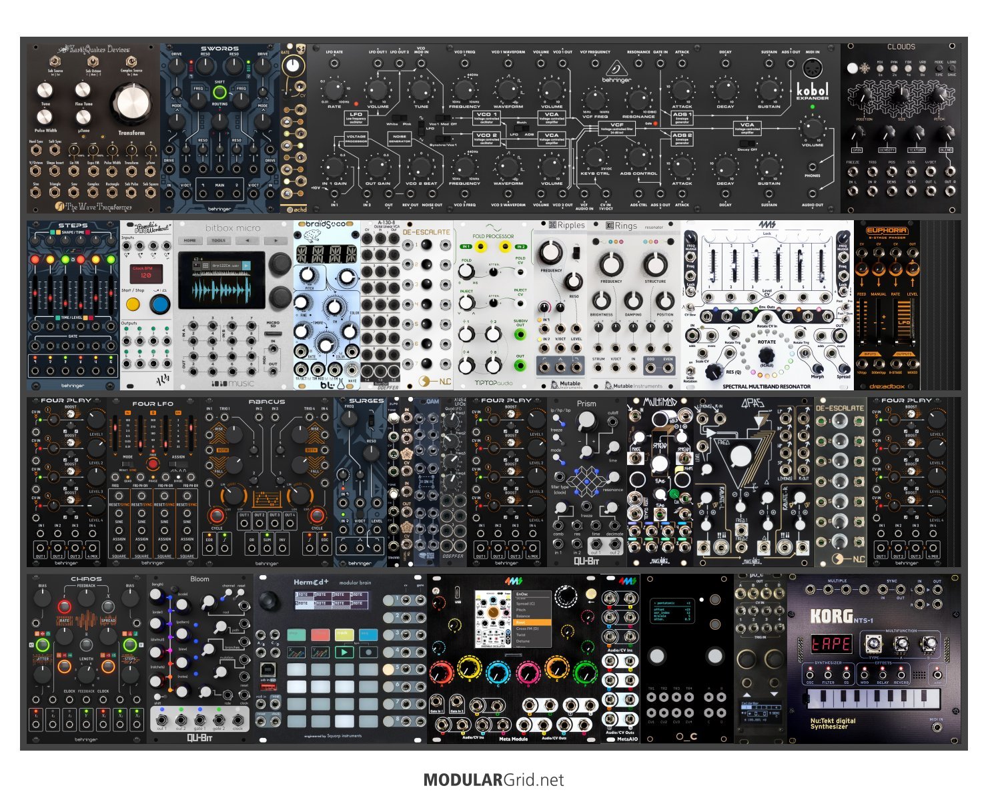
Task: Click the blue encoder on Pamela's Pro Workout
Action: point(159,304)
